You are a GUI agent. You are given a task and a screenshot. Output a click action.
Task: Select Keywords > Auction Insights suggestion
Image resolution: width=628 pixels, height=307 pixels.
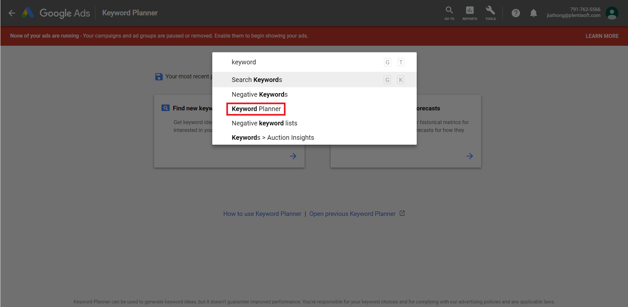314,137
